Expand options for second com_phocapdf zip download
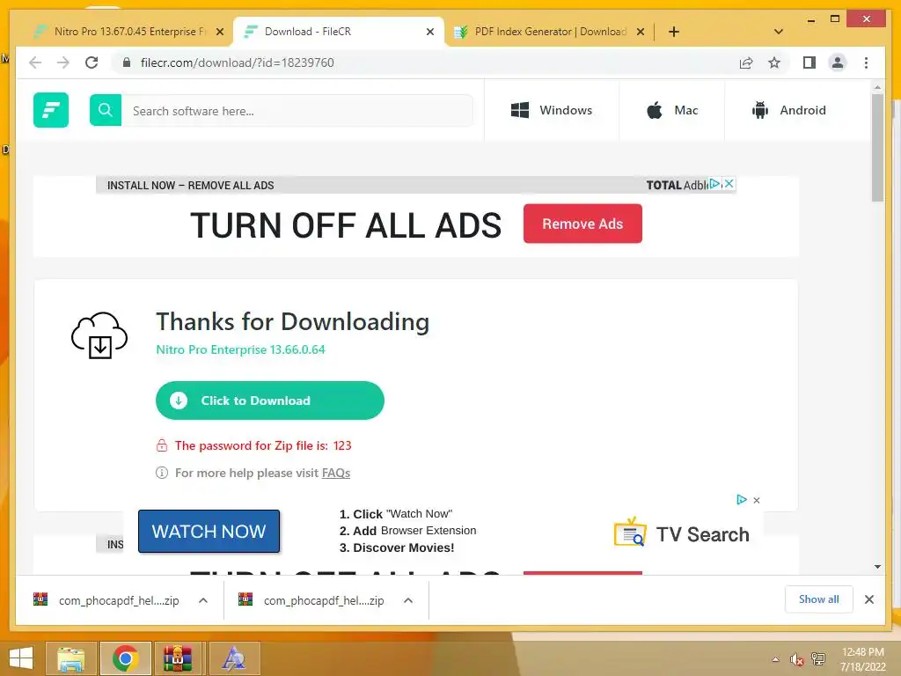Screen dimensions: 901x676 pos(408,600)
